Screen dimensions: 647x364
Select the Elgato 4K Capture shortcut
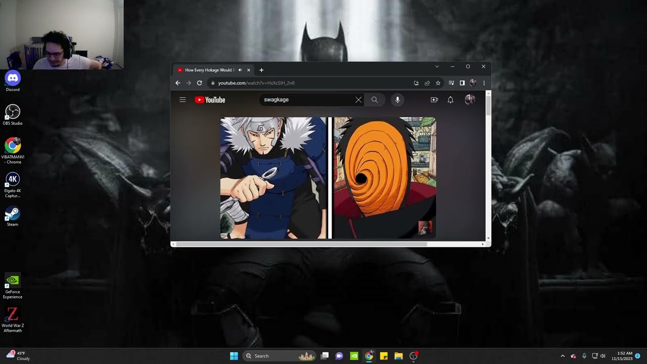(13, 185)
